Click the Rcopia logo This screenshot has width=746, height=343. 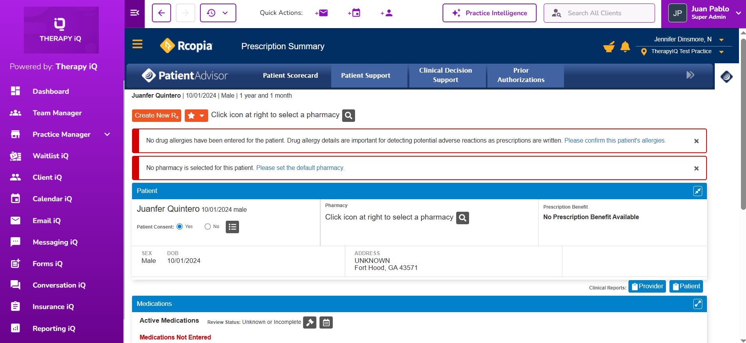tap(186, 46)
